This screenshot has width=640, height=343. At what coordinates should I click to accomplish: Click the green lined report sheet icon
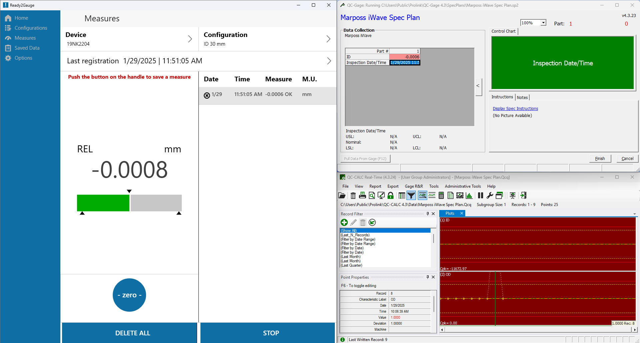[x=451, y=196]
